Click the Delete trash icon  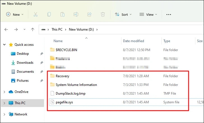pos(103,15)
